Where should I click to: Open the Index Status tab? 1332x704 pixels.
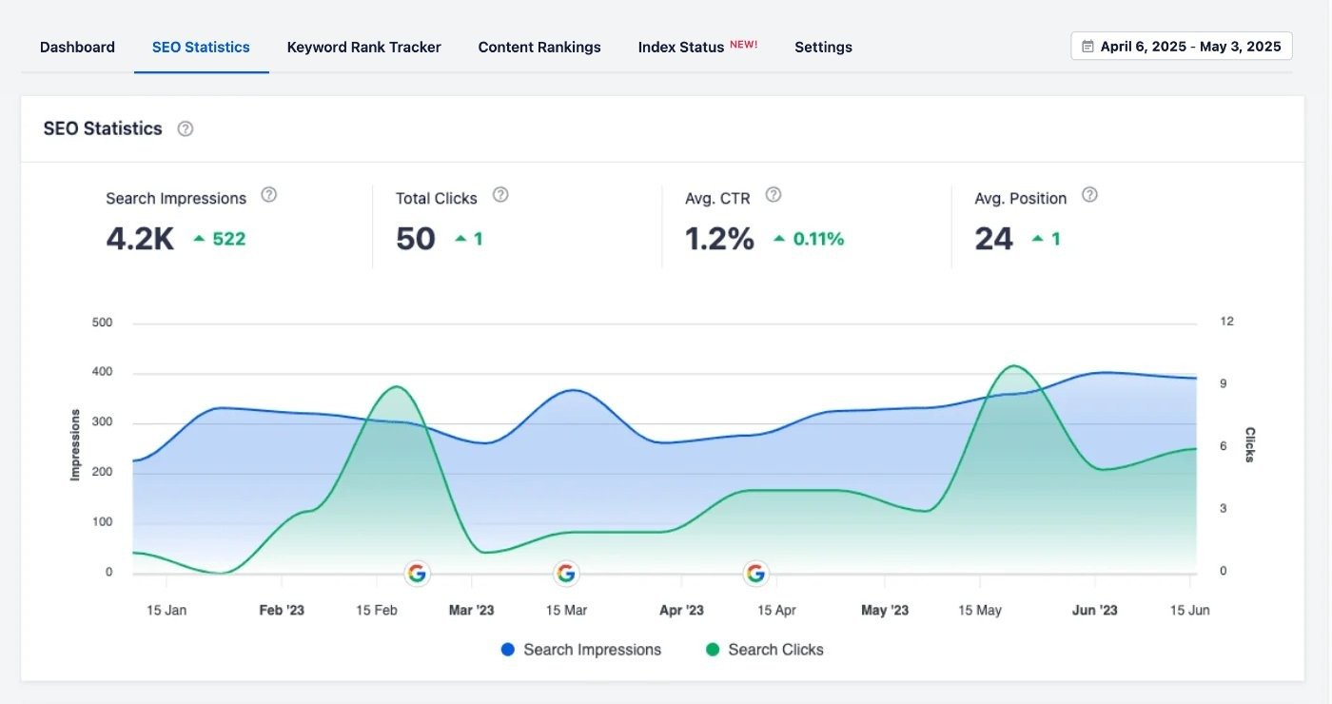(681, 47)
